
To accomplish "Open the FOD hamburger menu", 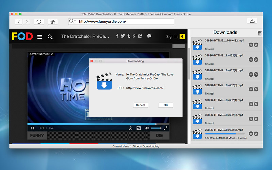I will [x=40, y=37].
